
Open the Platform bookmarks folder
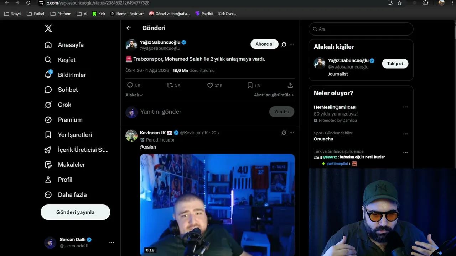click(61, 14)
